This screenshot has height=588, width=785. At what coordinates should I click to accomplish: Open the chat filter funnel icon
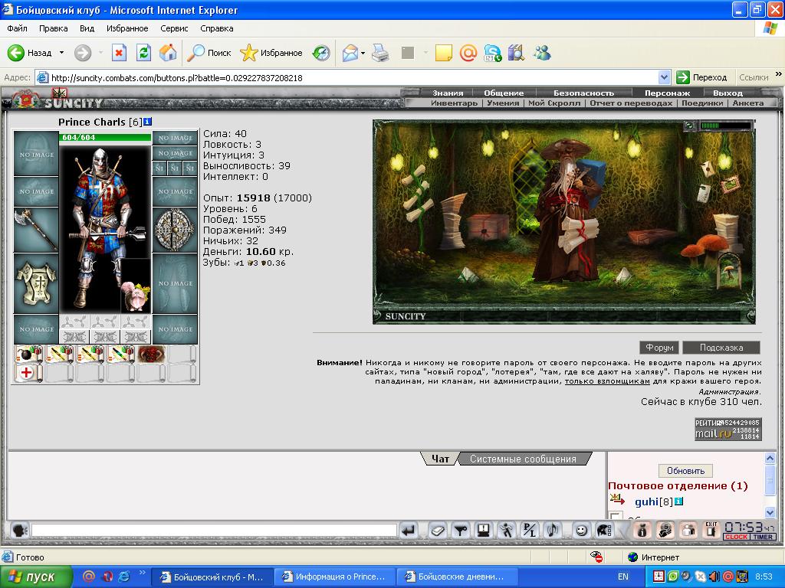[460, 530]
